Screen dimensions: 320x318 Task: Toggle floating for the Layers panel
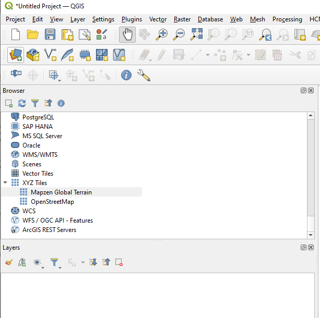pyautogui.click(x=303, y=248)
